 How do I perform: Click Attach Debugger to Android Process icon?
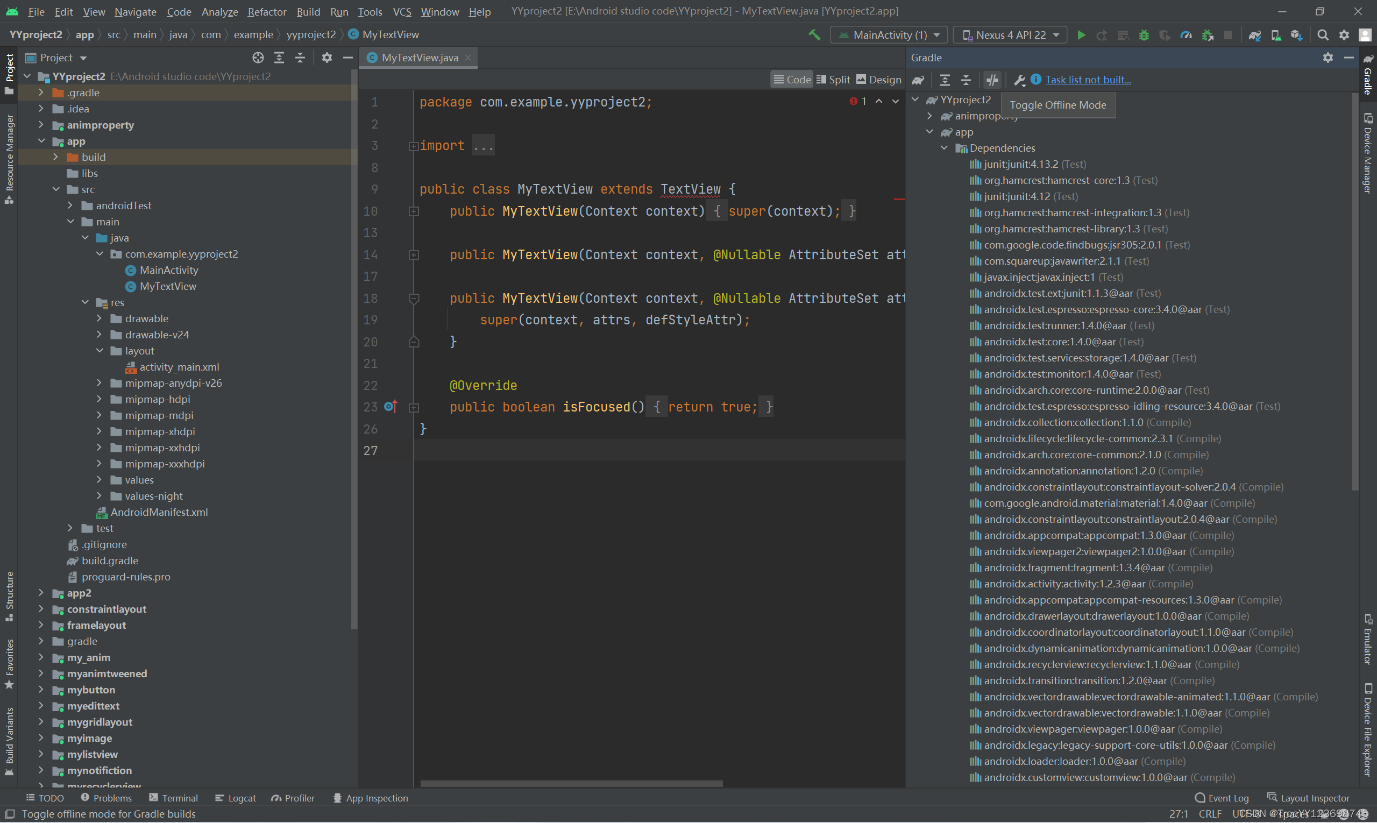[1208, 35]
